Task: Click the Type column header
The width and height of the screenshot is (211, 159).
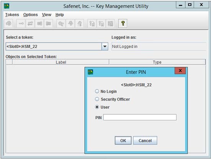Action: point(157,62)
